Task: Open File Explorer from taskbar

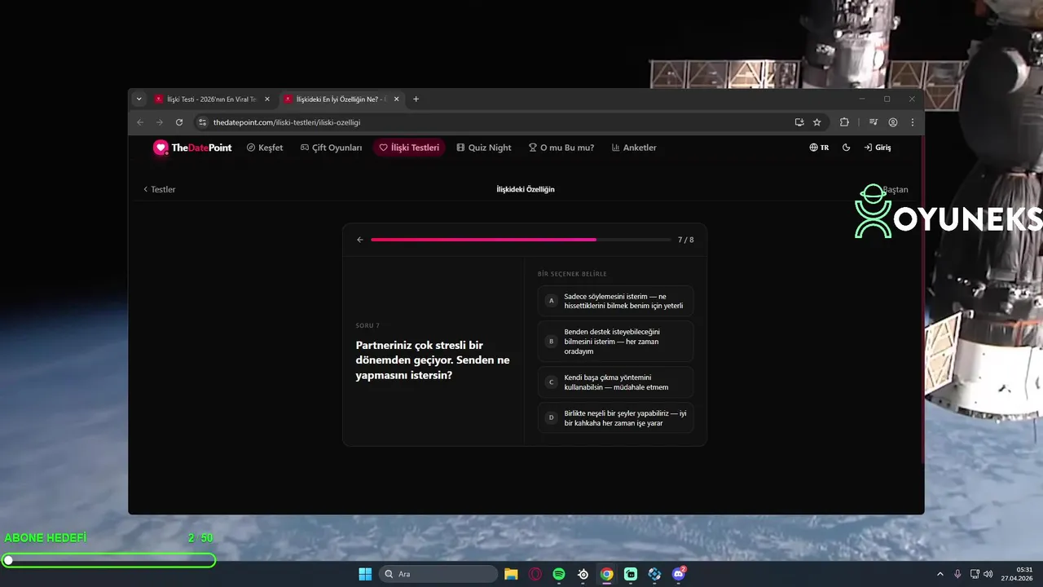Action: (511, 574)
